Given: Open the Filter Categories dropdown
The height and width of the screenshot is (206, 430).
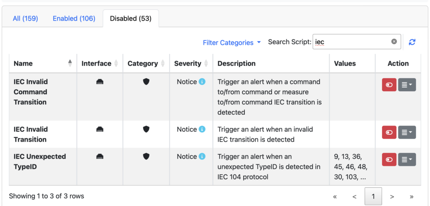Looking at the screenshot, I should click(232, 42).
